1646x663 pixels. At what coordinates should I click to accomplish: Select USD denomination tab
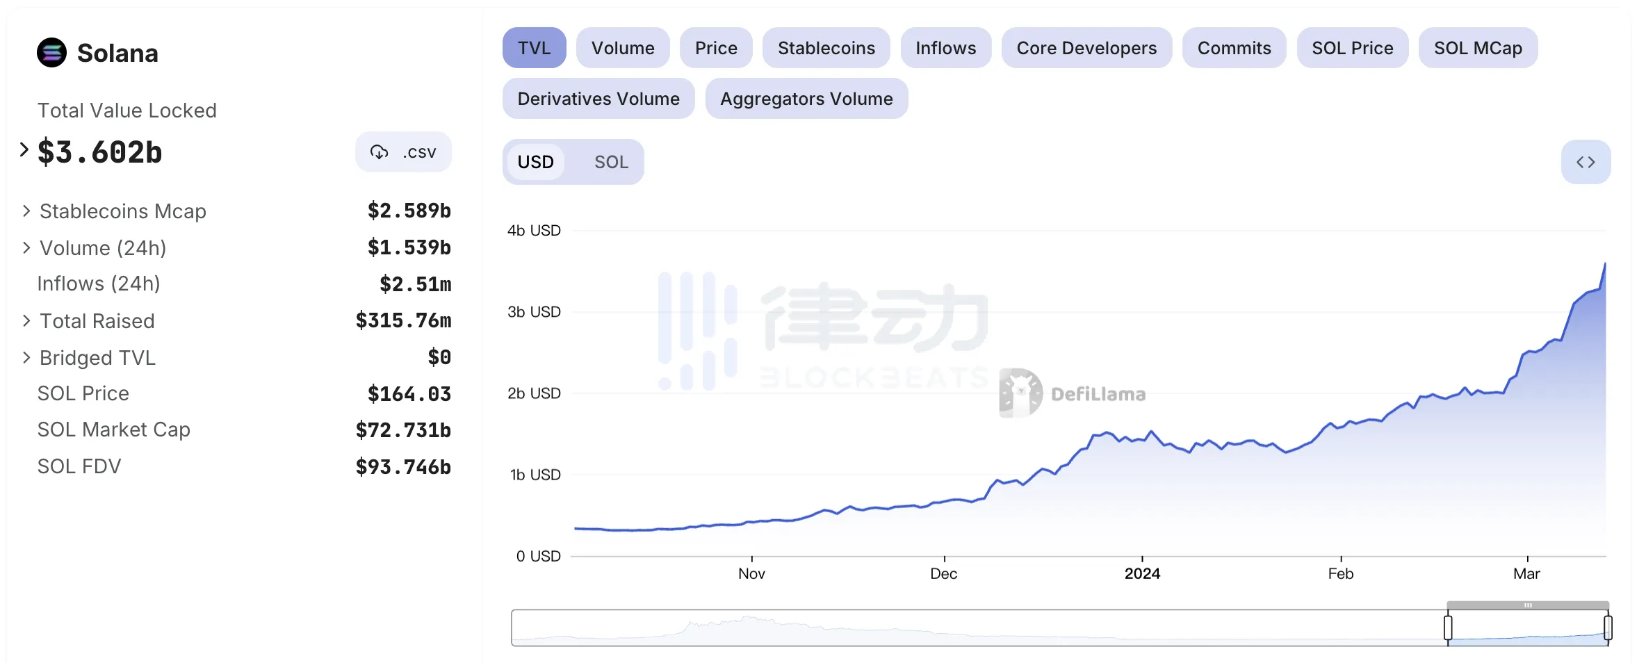click(x=535, y=162)
